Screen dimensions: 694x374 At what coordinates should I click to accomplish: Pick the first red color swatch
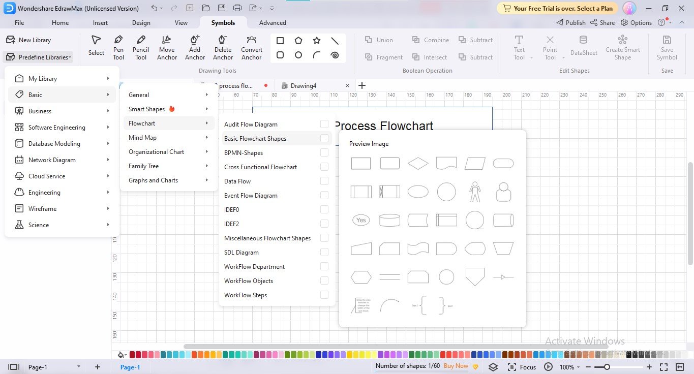click(x=132, y=355)
